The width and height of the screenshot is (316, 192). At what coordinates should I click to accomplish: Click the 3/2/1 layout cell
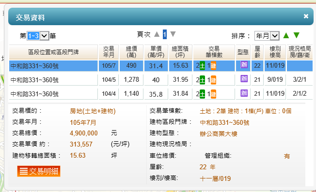pyautogui.click(x=300, y=80)
